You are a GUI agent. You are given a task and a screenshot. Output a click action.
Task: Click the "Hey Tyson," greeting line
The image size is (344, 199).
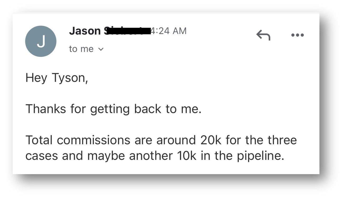click(x=57, y=78)
